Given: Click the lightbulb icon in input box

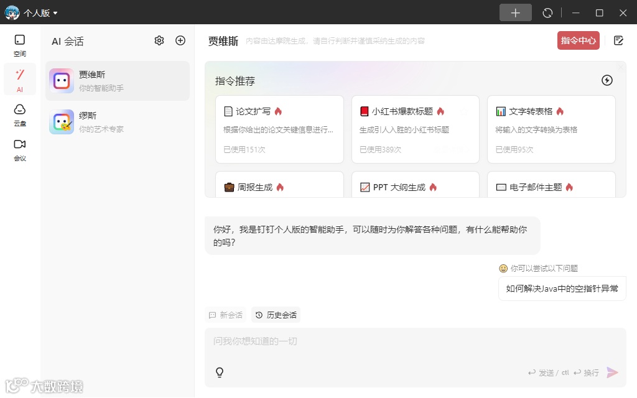Looking at the screenshot, I should [220, 372].
